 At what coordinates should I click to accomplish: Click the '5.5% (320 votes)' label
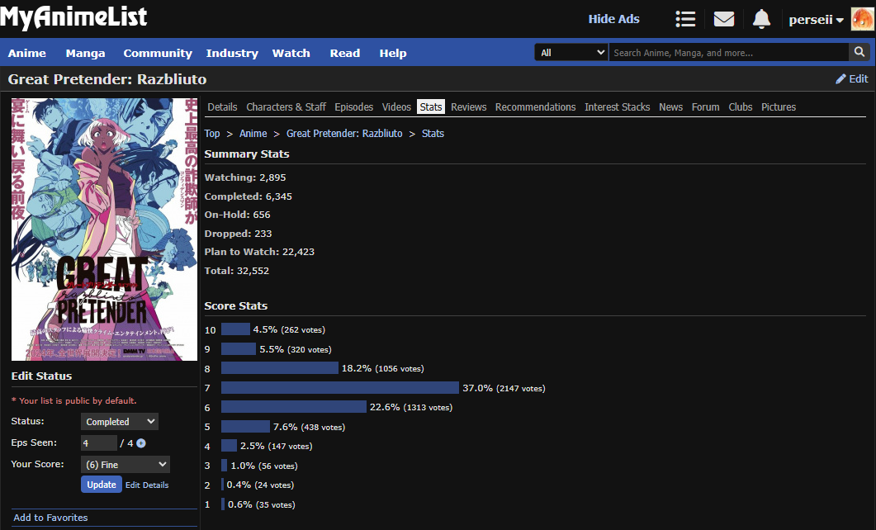tap(296, 349)
